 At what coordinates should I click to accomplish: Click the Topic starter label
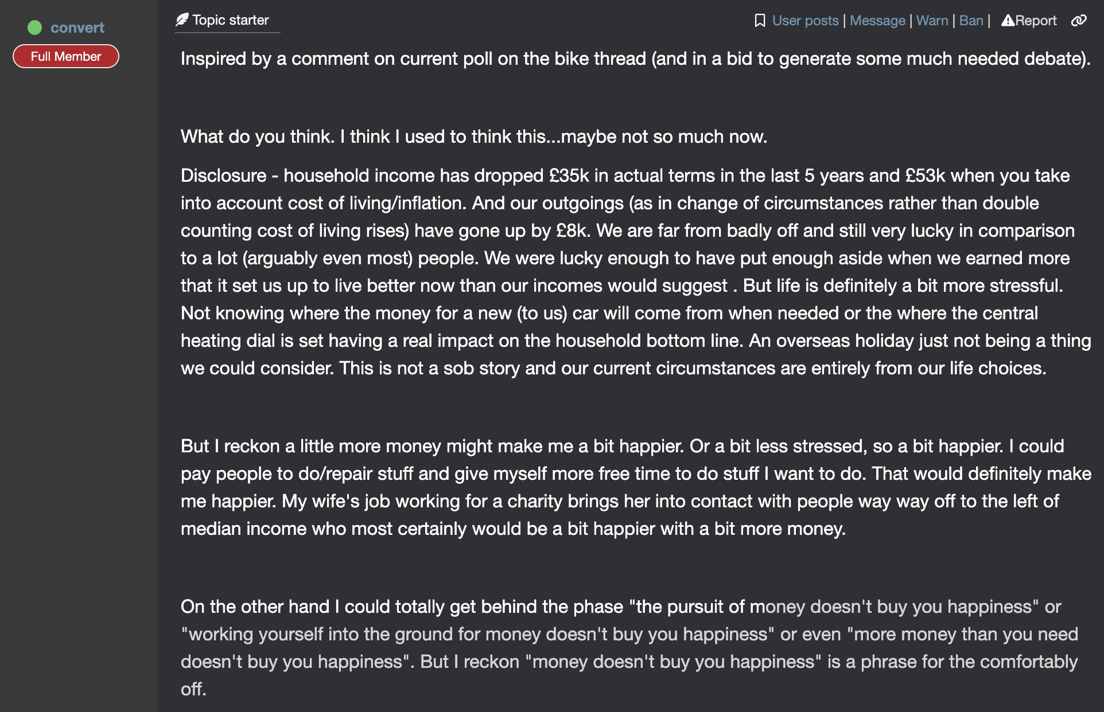231,20
